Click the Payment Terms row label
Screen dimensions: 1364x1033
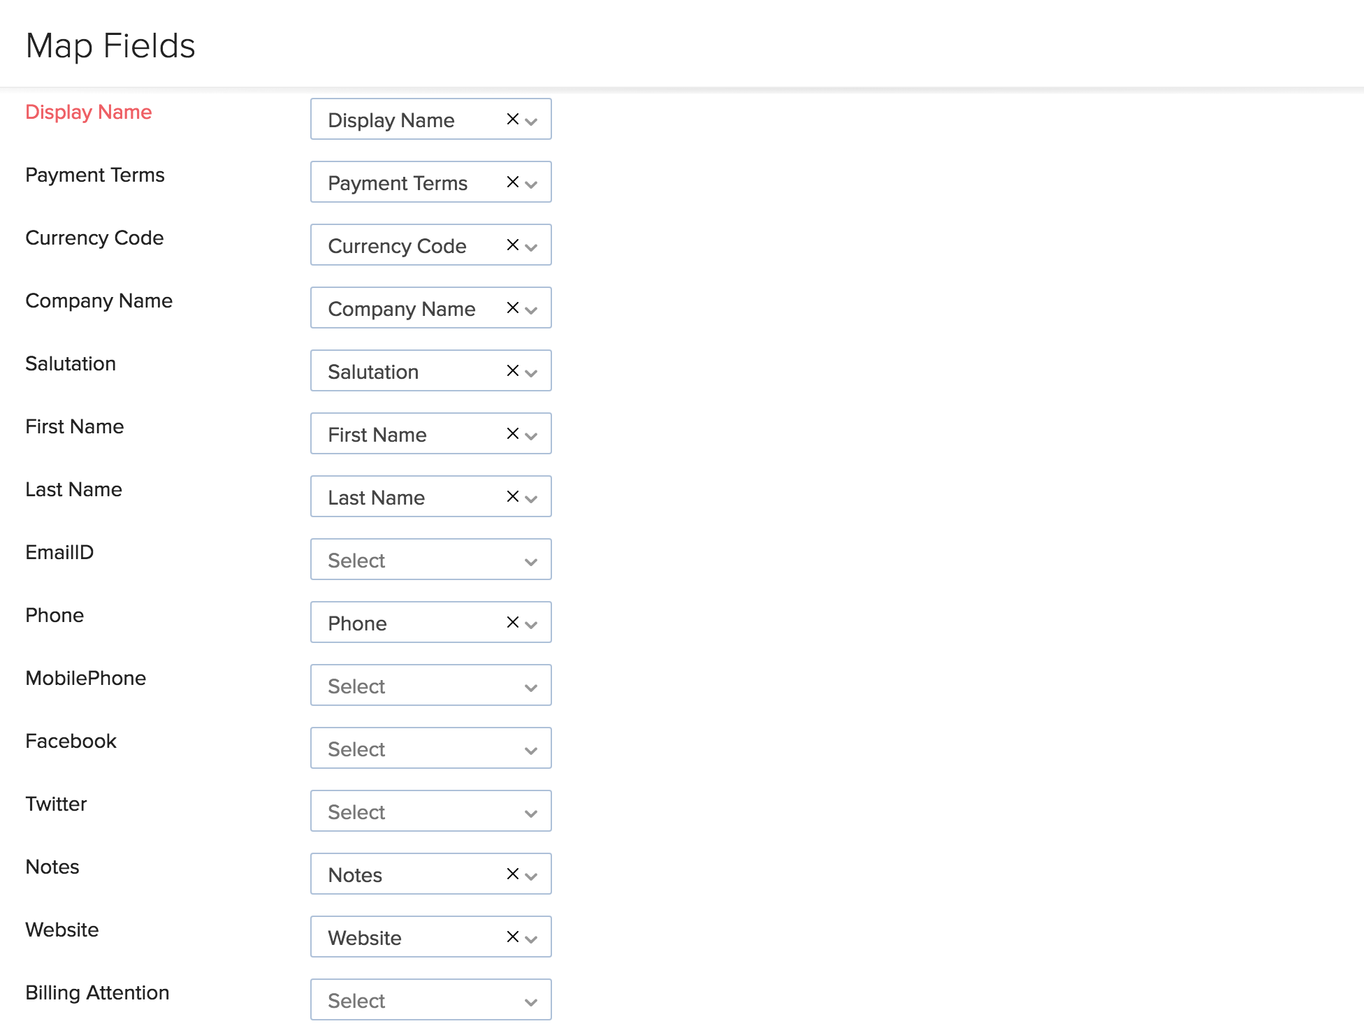[x=94, y=175]
